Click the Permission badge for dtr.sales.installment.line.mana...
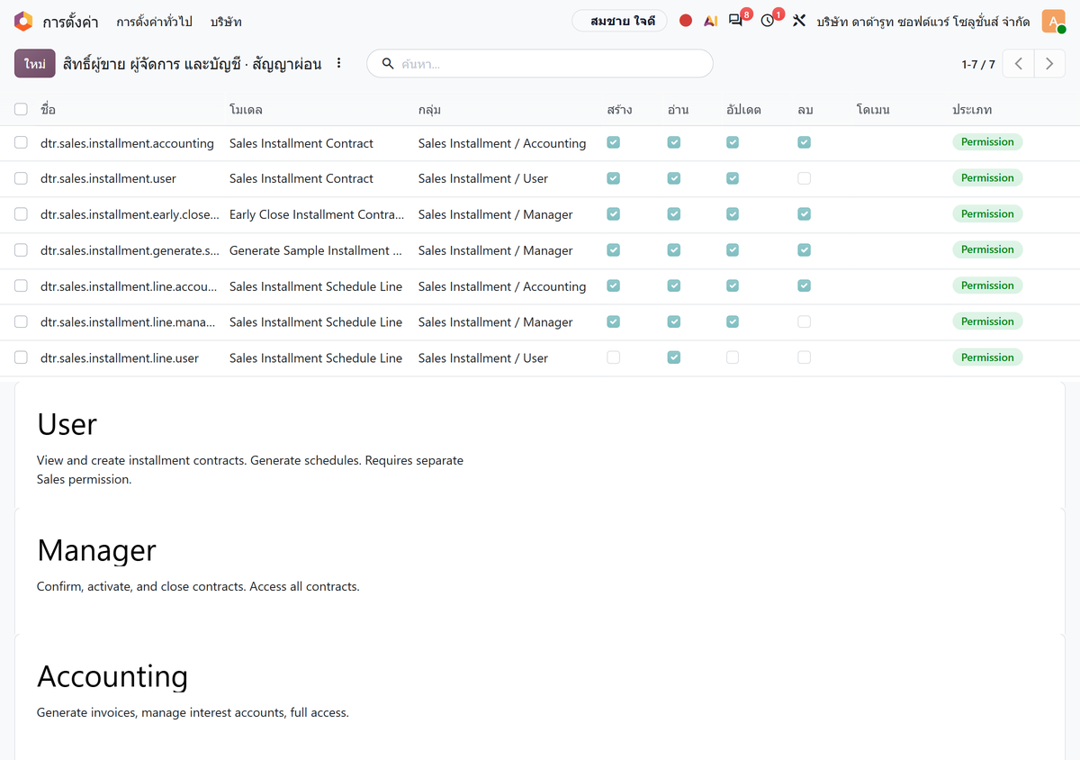 coord(987,321)
